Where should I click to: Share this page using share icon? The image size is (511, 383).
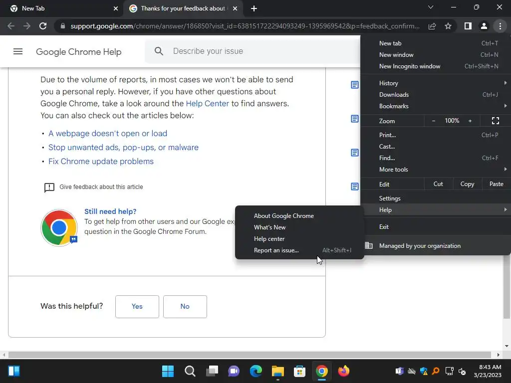click(x=432, y=26)
